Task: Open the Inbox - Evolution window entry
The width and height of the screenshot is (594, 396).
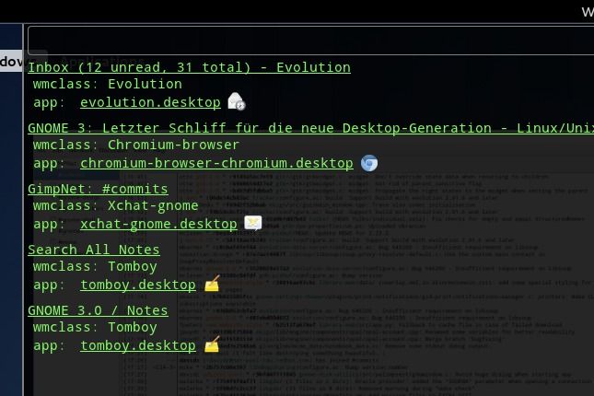Action: [x=189, y=67]
